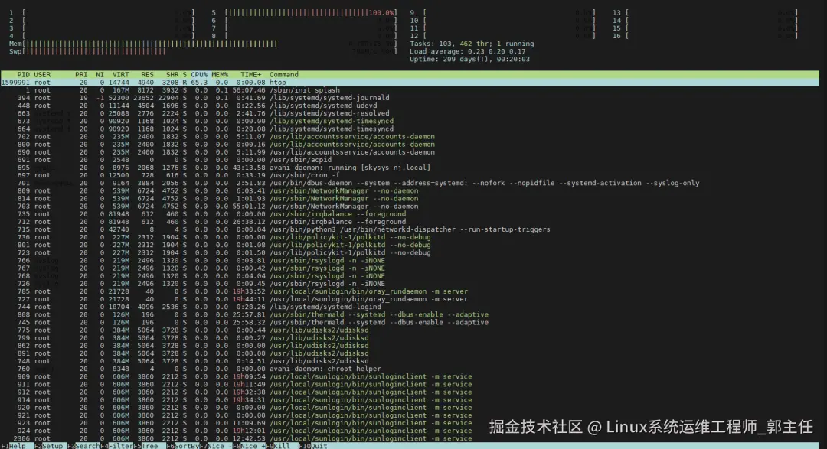Activate F4 Filter in the function bar
The height and width of the screenshot is (449, 827).
point(116,446)
